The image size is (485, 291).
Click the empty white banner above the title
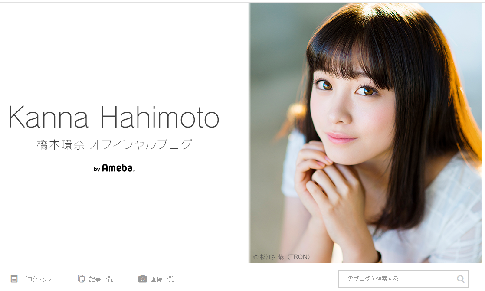pyautogui.click(x=124, y=52)
